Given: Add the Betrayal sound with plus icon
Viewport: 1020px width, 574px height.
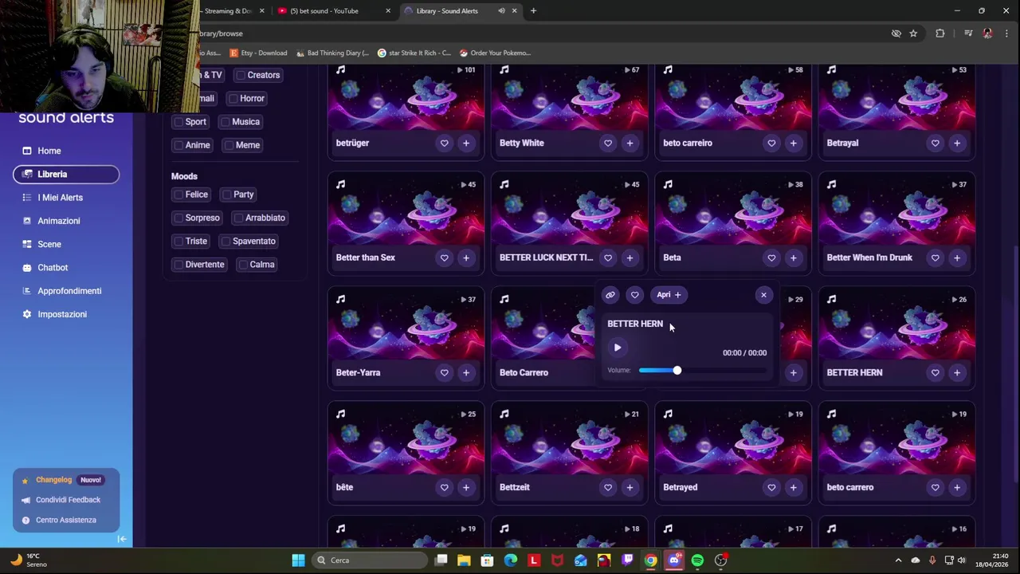Looking at the screenshot, I should click(x=957, y=143).
